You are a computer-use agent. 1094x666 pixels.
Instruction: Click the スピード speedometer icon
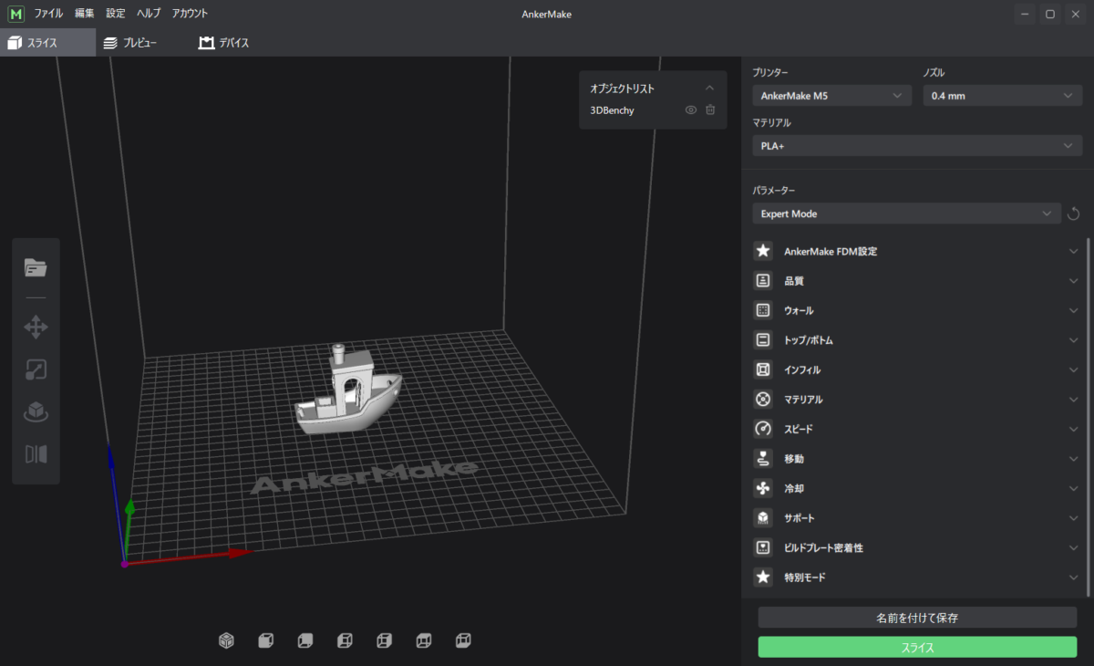[x=763, y=429]
